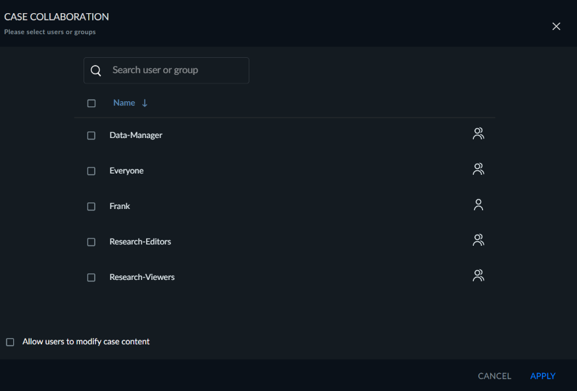Click the single user icon for Frank
The image size is (577, 391).
point(478,204)
